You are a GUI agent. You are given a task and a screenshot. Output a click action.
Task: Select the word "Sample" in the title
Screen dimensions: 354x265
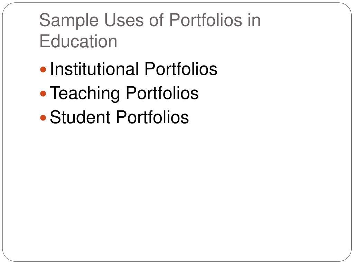69,21
